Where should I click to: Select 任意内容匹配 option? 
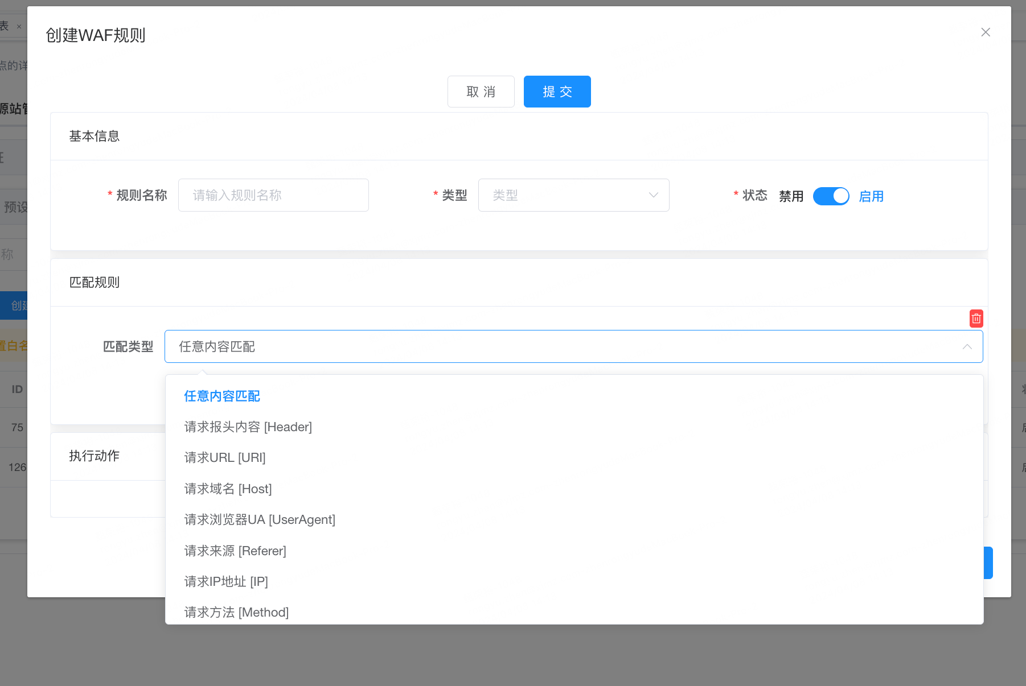(x=222, y=396)
